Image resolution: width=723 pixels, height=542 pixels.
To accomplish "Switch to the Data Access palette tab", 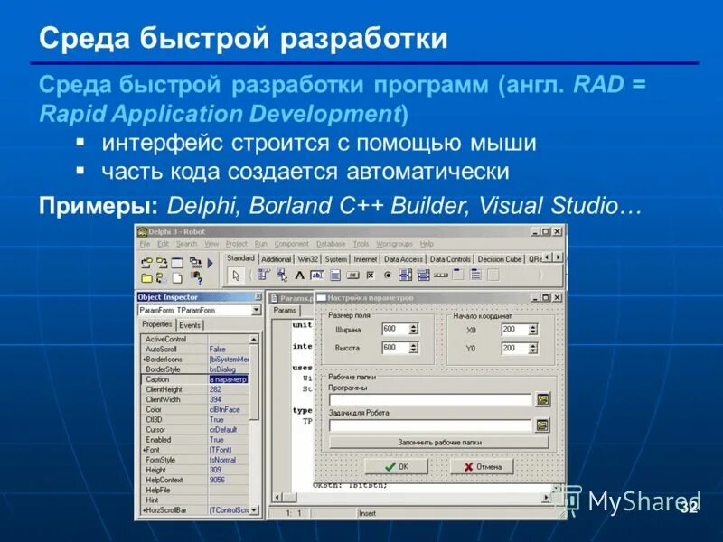I will [x=403, y=259].
